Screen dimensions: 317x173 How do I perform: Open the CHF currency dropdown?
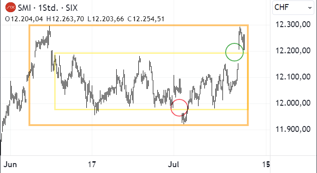[x=293, y=8]
